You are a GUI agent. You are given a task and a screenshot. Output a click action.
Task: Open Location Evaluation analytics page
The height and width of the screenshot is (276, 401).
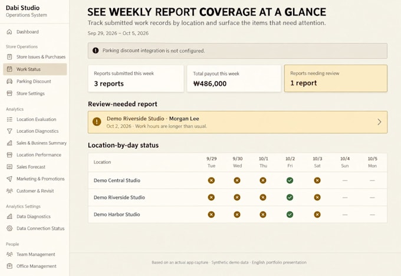pos(35,119)
